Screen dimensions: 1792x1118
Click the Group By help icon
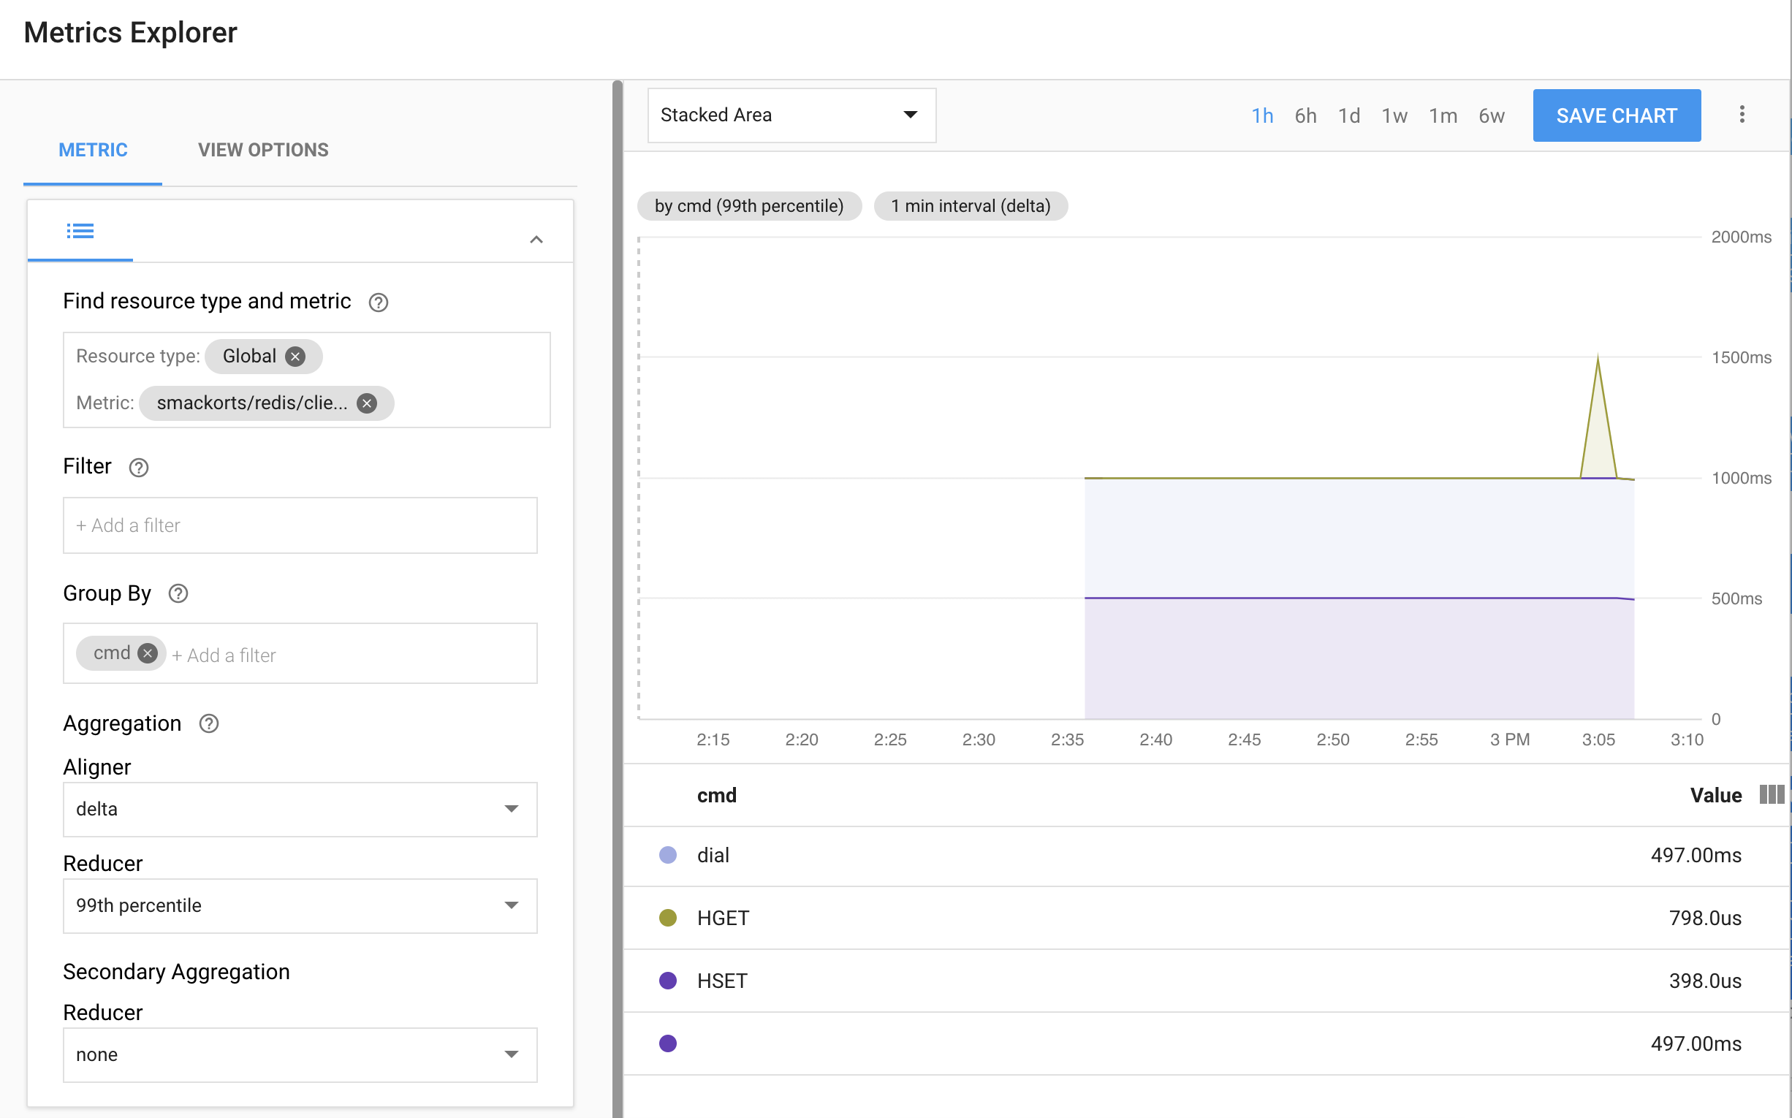click(x=178, y=593)
